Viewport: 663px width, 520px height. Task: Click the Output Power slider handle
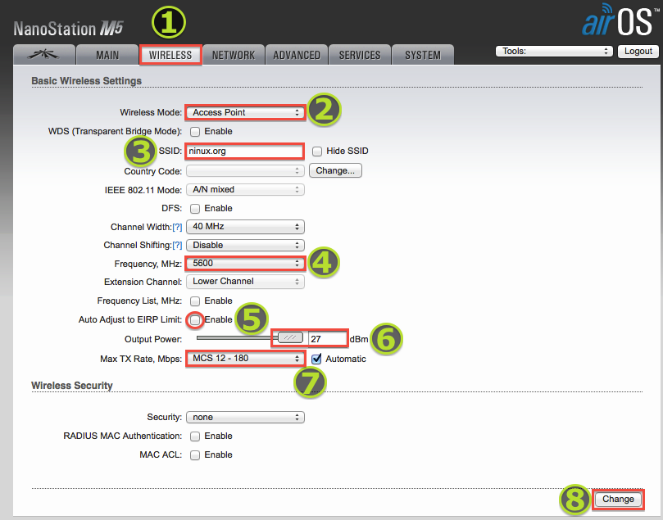coord(289,337)
